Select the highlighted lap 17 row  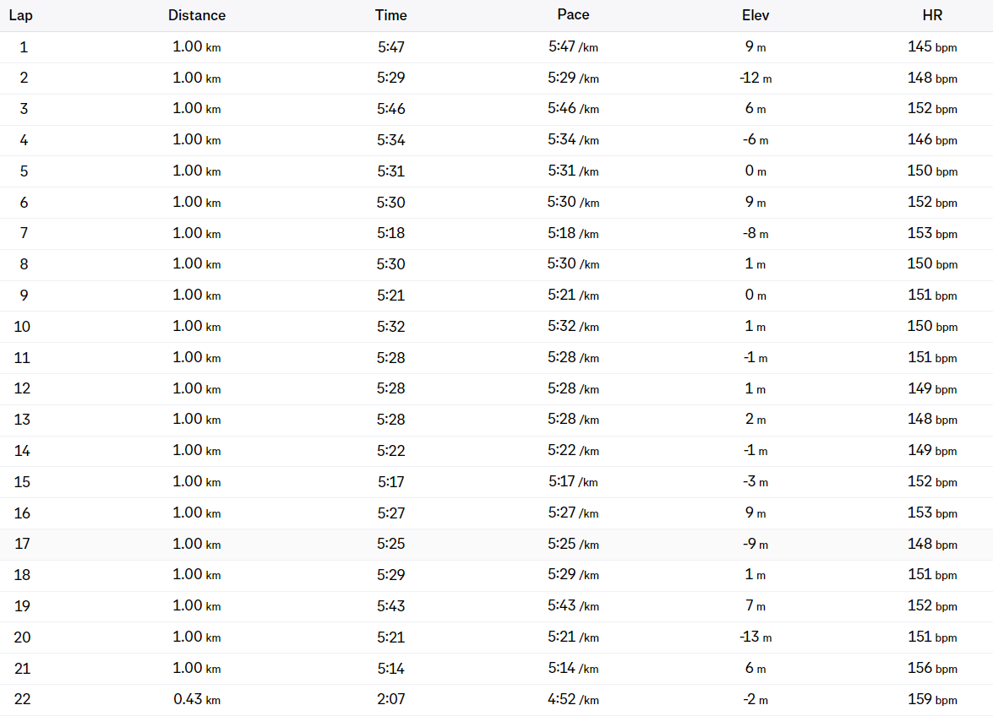(x=497, y=544)
